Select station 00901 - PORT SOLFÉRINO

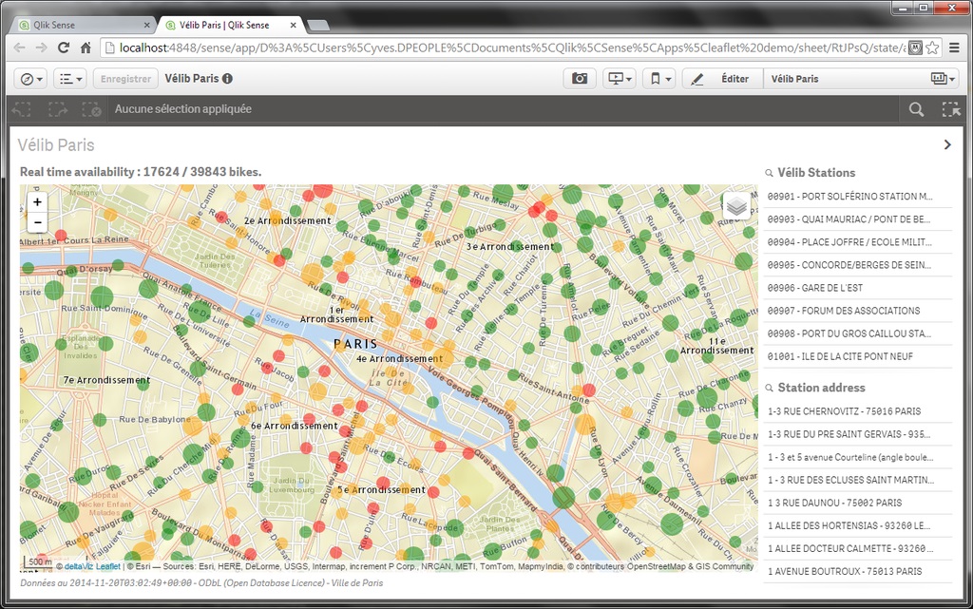(x=858, y=197)
